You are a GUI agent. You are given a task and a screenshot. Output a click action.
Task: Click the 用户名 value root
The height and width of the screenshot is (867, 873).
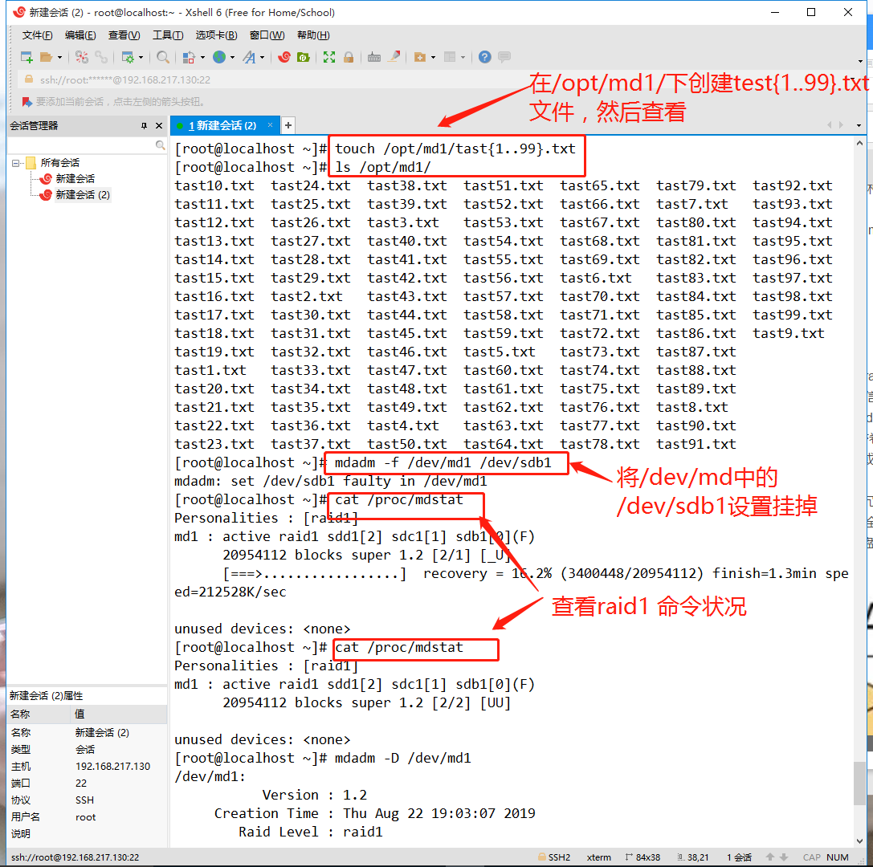(86, 817)
